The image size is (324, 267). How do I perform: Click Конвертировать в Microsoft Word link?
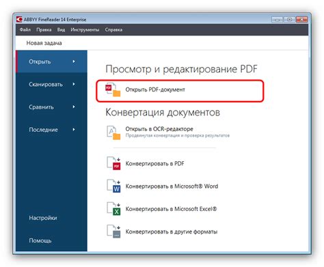(x=172, y=186)
